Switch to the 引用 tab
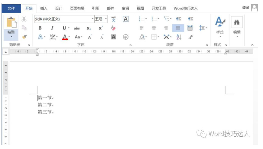The height and width of the screenshot is (149, 263). pyautogui.click(x=95, y=8)
